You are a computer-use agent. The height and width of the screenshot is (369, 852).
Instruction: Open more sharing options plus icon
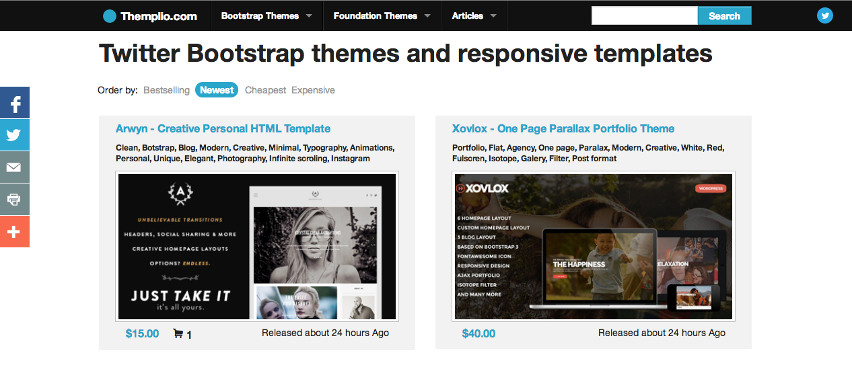(x=14, y=232)
